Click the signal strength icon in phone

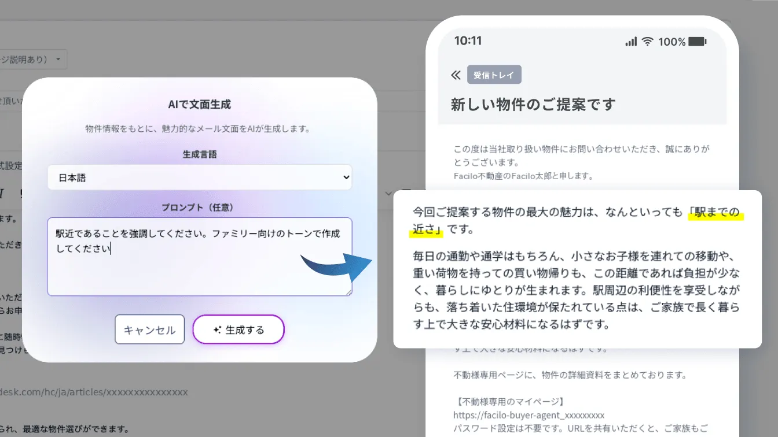point(631,42)
